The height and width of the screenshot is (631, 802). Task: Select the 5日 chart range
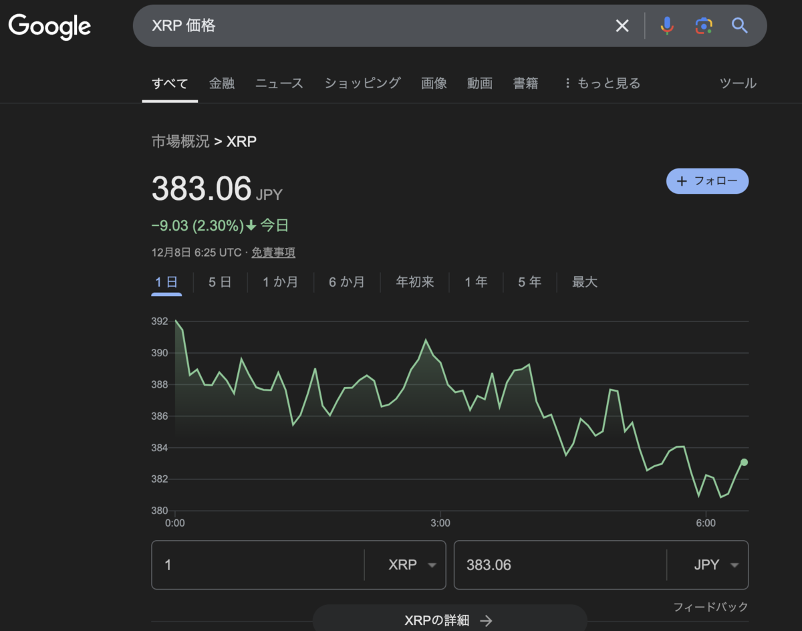tap(220, 282)
